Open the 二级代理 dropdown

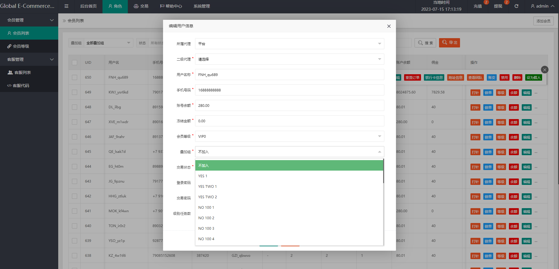pos(289,59)
